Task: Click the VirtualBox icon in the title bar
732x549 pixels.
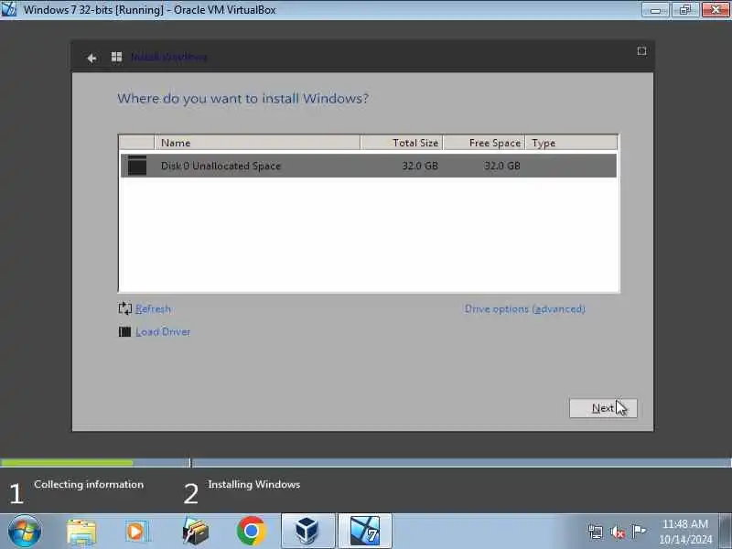Action: coord(9,9)
